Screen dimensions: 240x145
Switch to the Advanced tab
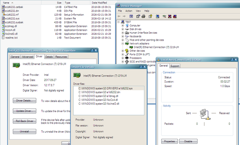pyautogui.click(x=27, y=57)
